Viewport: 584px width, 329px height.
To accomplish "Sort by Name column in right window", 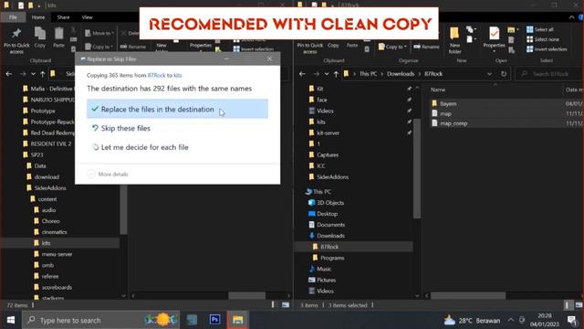I will pyautogui.click(x=438, y=90).
